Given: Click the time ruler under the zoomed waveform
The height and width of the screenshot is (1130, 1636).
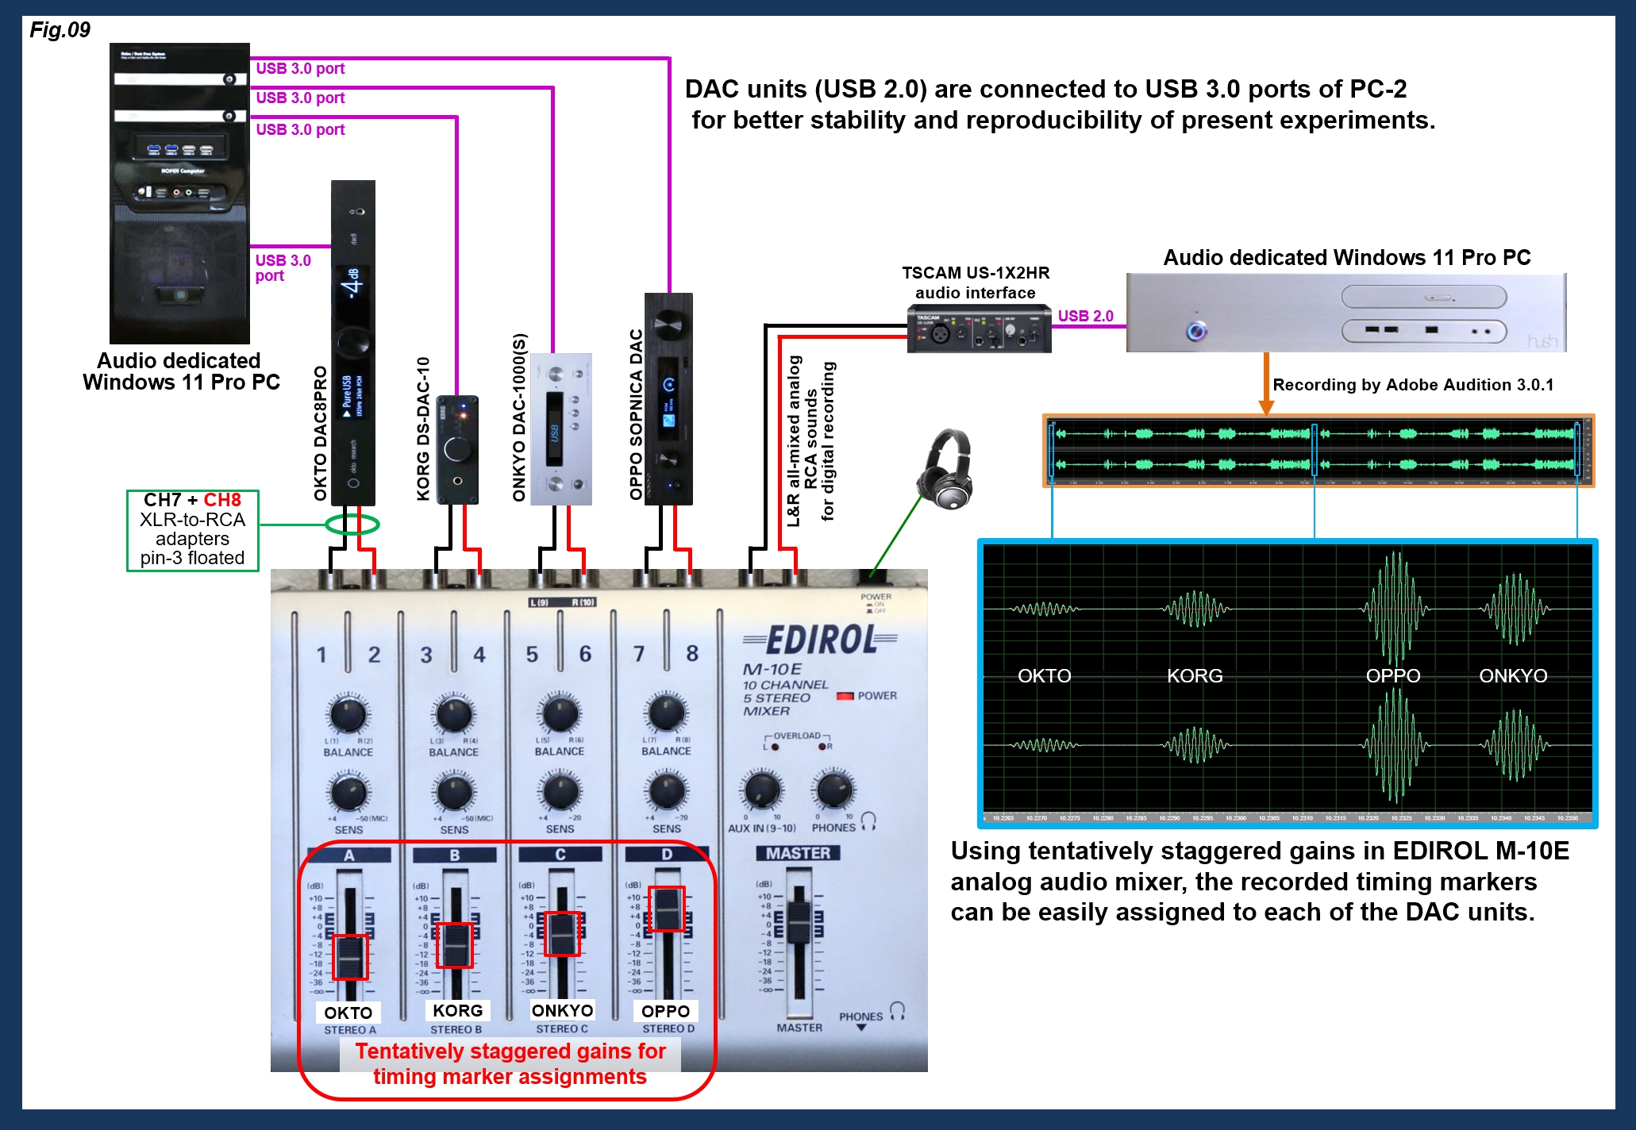Looking at the screenshot, I should (x=1288, y=817).
